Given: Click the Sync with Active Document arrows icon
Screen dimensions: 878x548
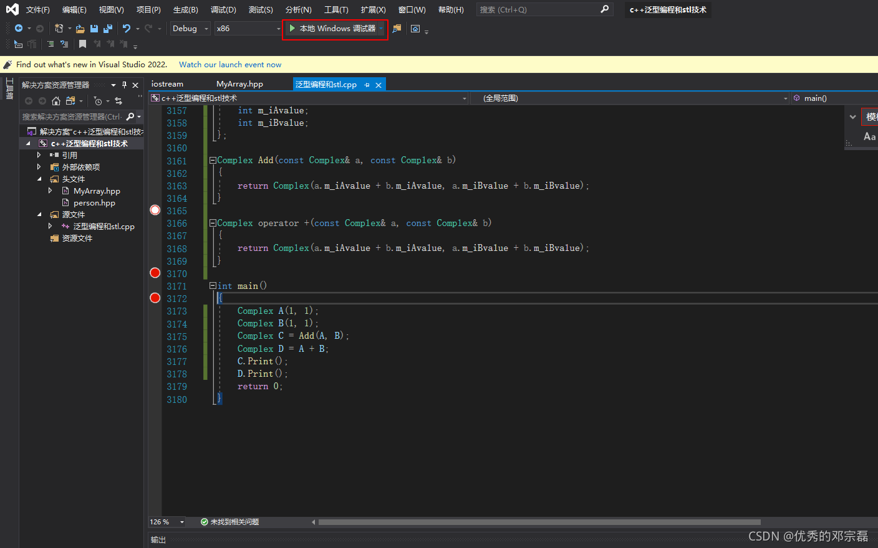Looking at the screenshot, I should (x=118, y=101).
